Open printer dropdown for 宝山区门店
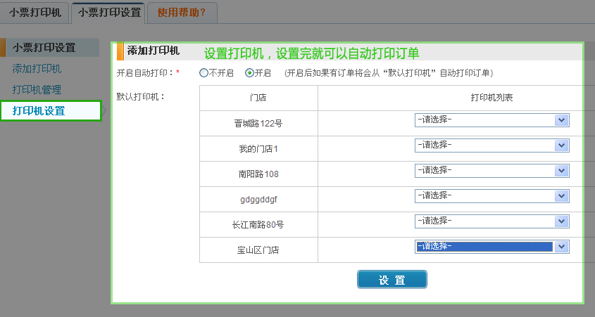595x317 pixels. (x=491, y=247)
